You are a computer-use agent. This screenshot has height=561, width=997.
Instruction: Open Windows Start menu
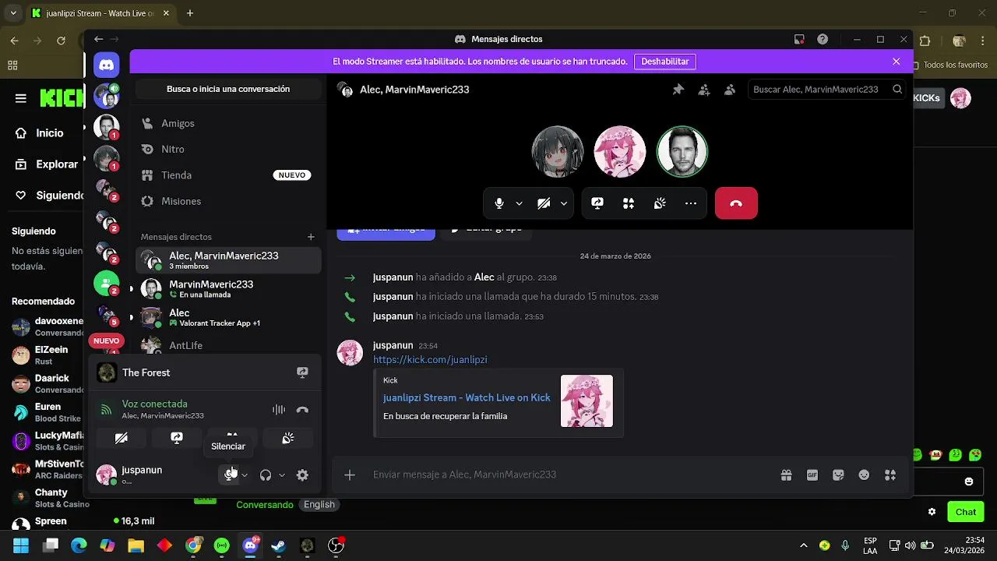pos(21,545)
